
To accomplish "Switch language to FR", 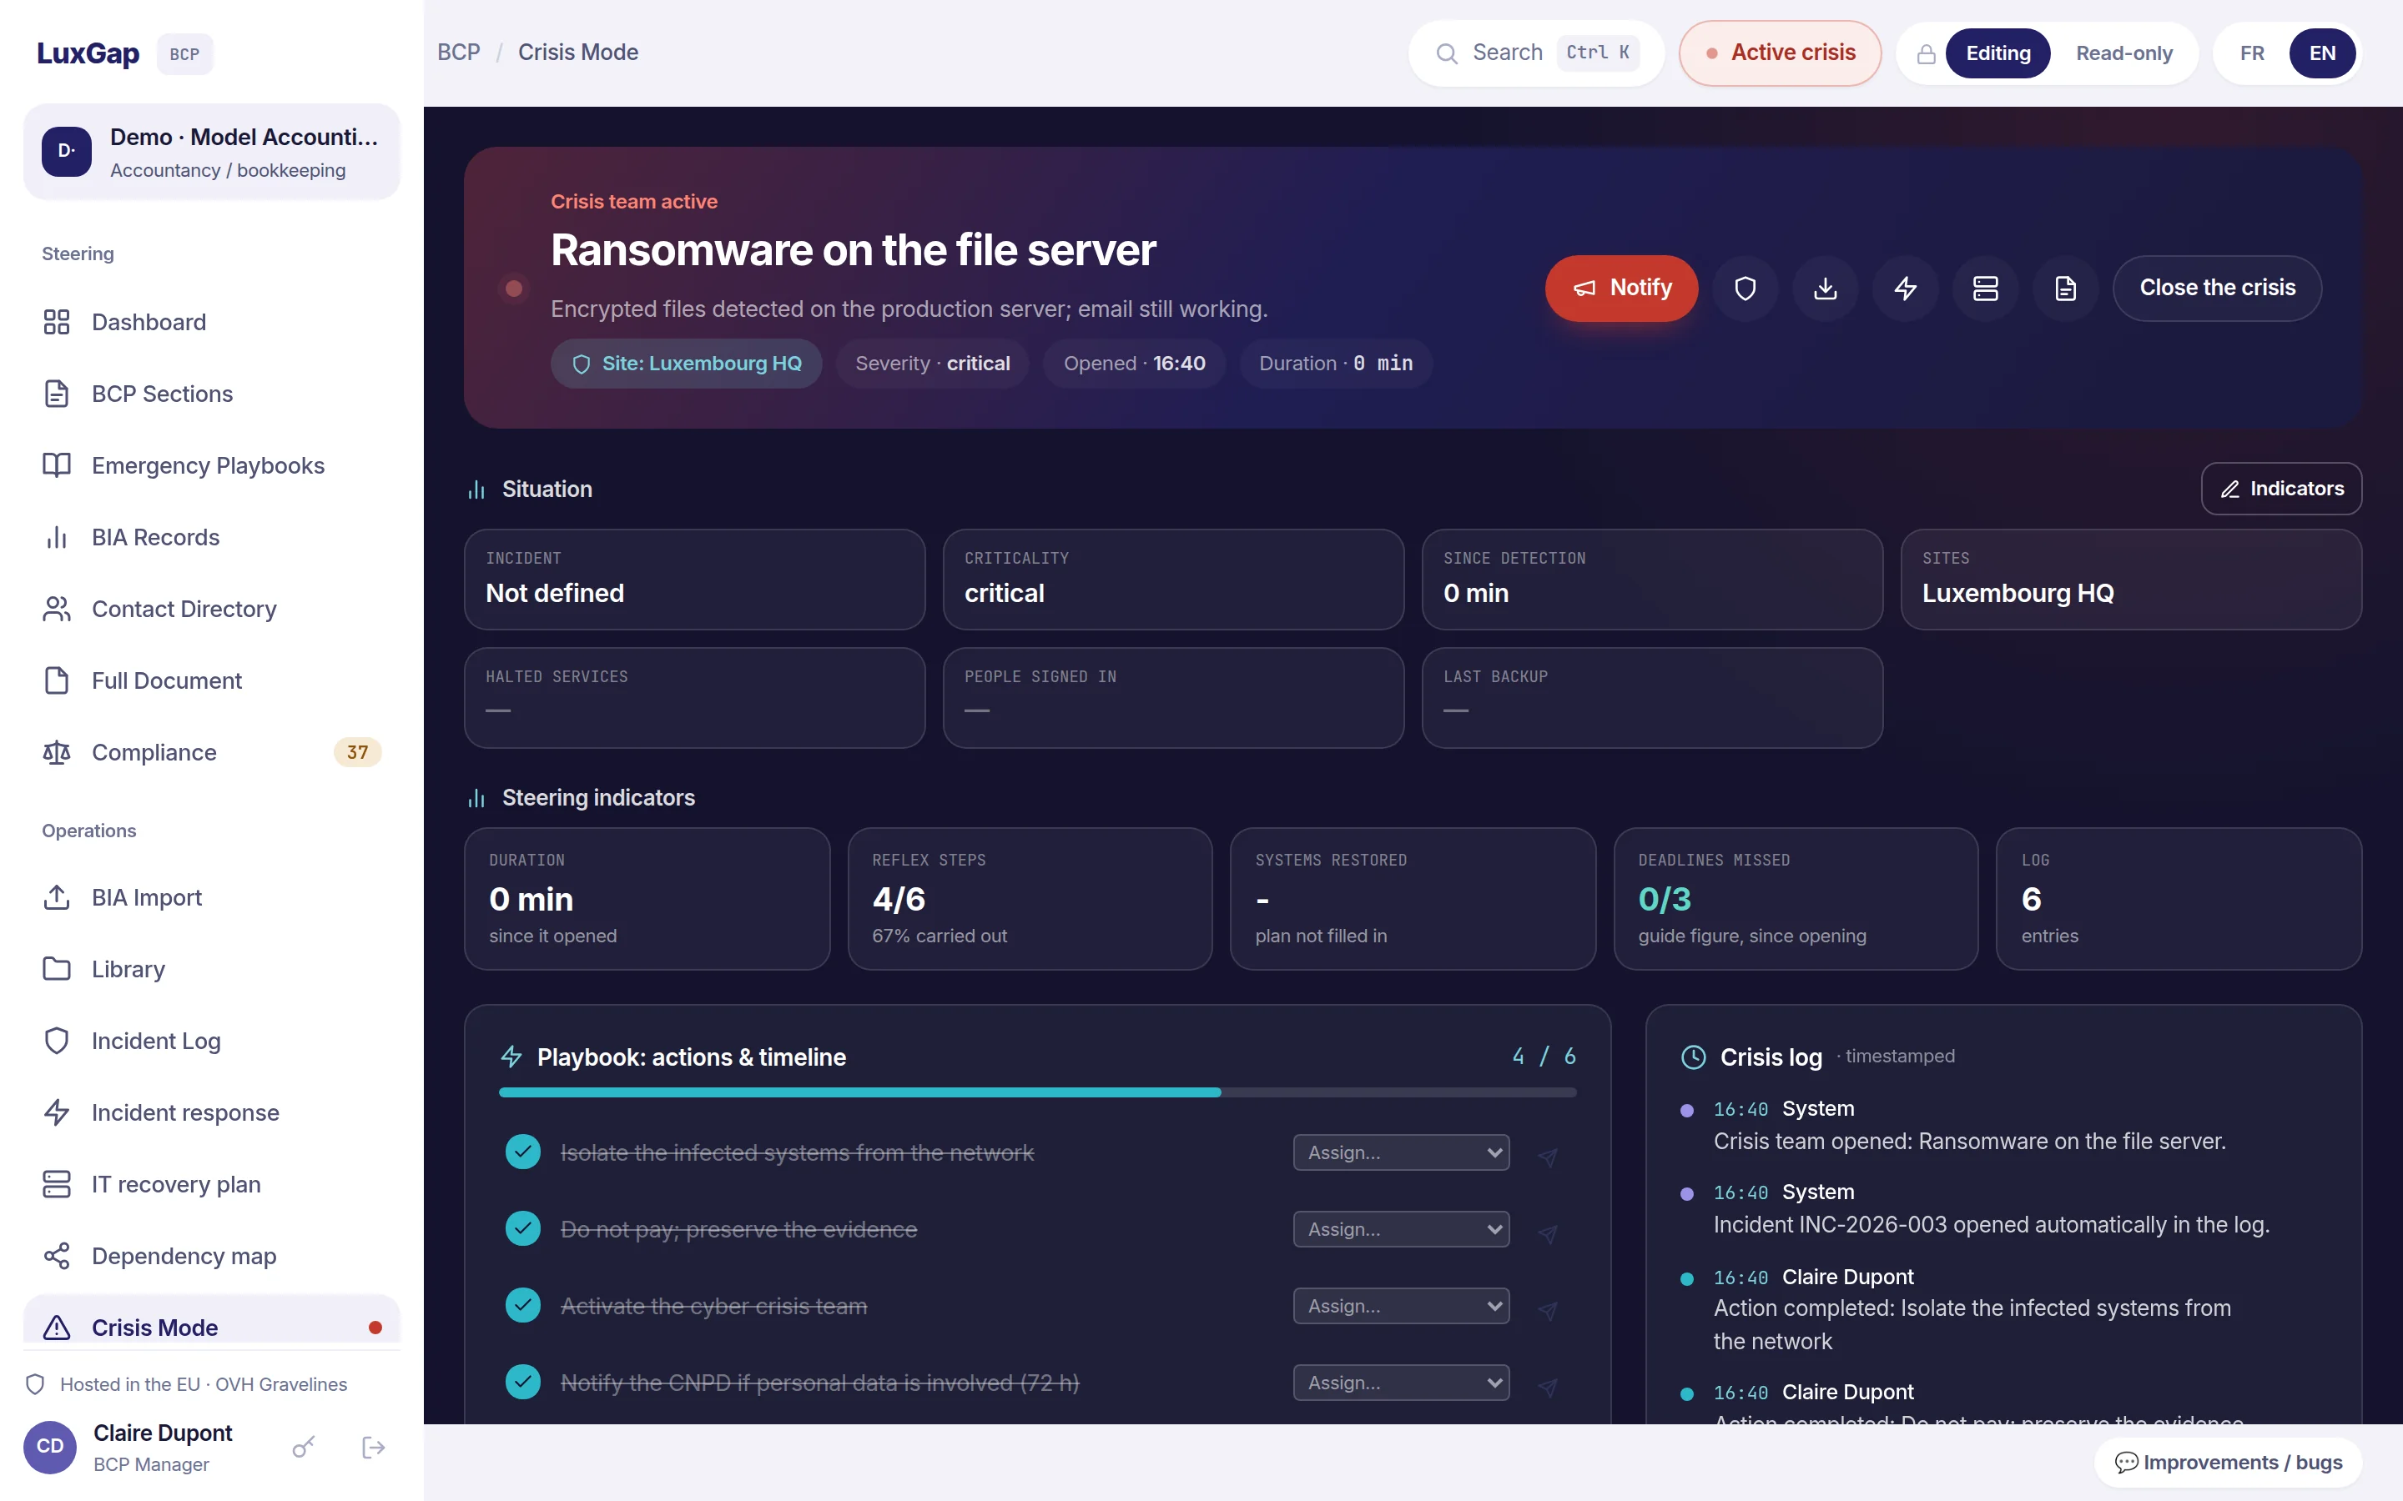I will click(x=2252, y=53).
